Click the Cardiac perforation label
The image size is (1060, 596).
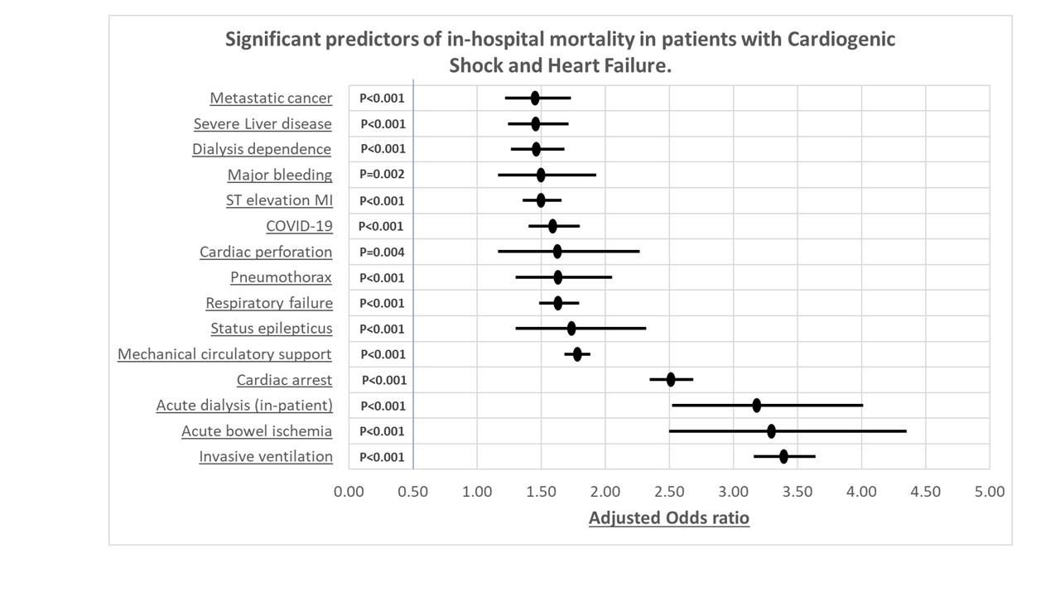pyautogui.click(x=266, y=252)
